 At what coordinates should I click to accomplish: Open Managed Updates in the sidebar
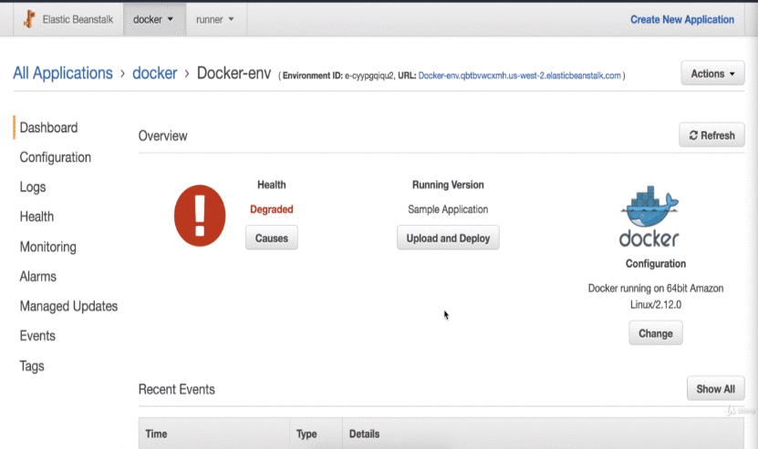coord(68,306)
